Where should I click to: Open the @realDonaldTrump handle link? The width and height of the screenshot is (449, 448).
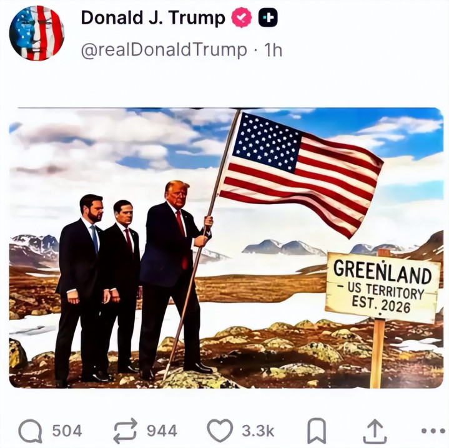[x=164, y=50]
